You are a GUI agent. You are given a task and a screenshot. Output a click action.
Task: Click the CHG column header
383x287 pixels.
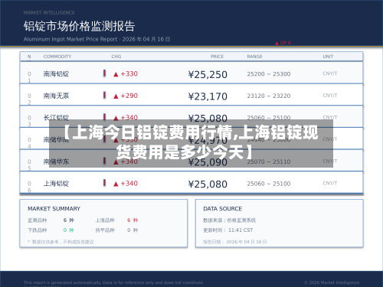click(116, 57)
